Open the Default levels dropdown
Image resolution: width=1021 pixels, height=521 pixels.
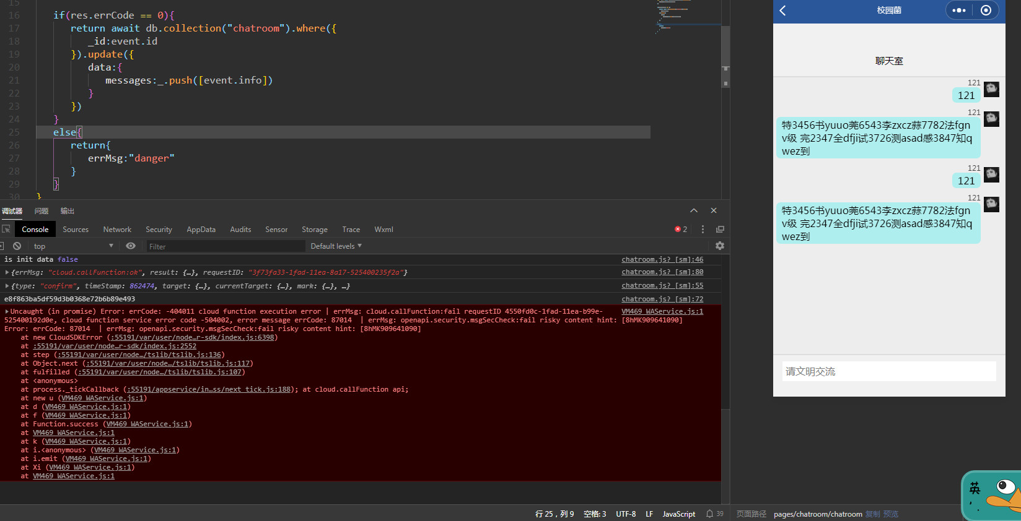click(x=336, y=246)
